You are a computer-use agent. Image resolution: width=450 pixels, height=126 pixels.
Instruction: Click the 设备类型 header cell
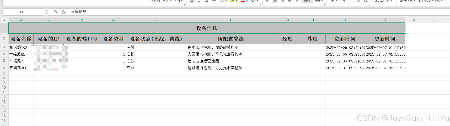113,39
